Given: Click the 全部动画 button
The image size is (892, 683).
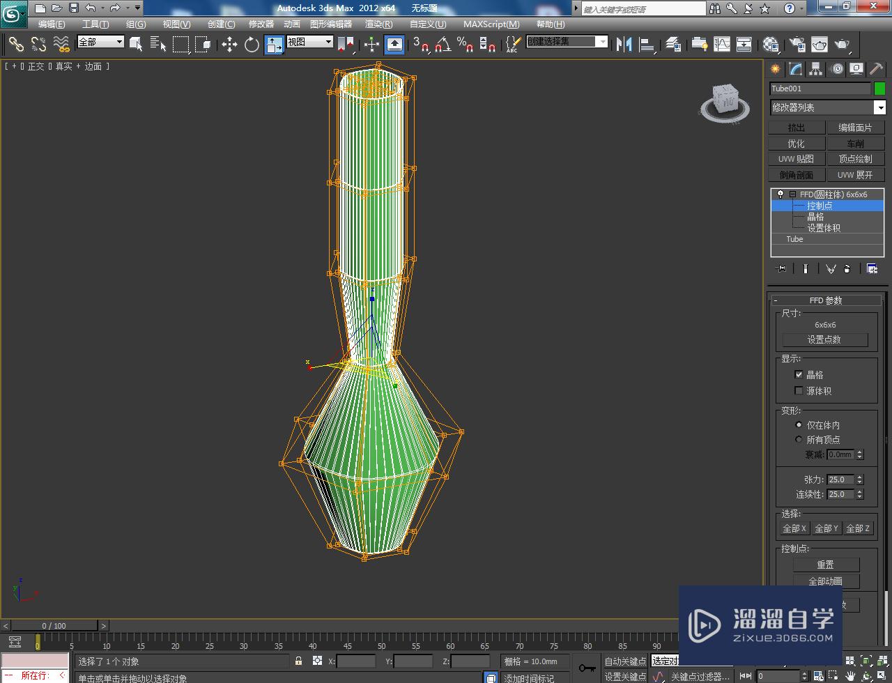Looking at the screenshot, I should (825, 581).
